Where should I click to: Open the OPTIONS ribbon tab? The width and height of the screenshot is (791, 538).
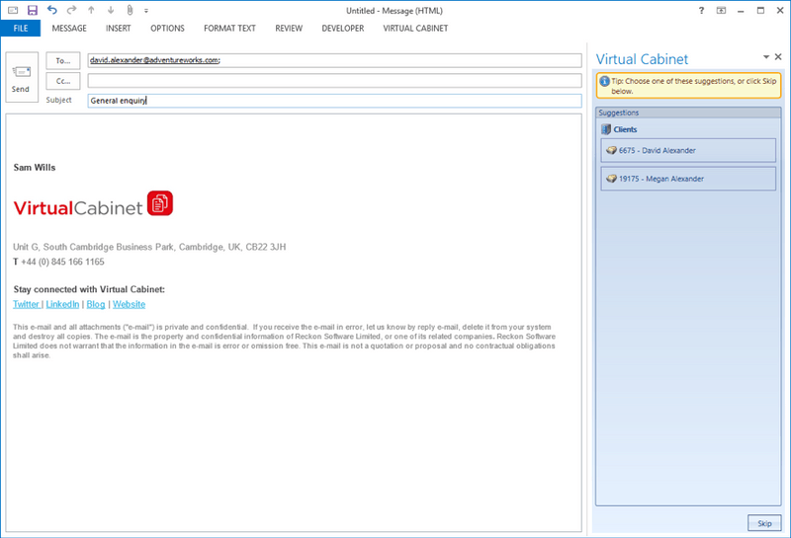pos(167,29)
